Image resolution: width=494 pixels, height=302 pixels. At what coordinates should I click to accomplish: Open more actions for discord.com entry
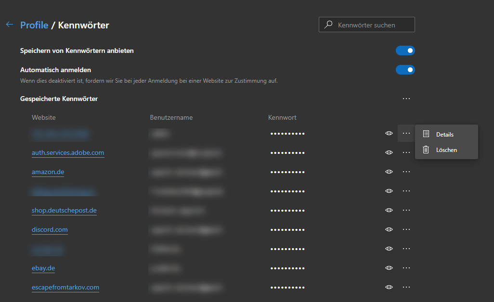pyautogui.click(x=406, y=229)
